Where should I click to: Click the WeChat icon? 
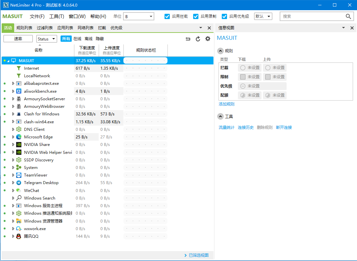tap(19, 190)
